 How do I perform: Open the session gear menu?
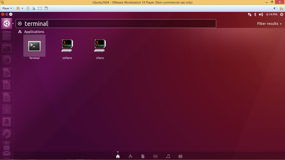282,14
